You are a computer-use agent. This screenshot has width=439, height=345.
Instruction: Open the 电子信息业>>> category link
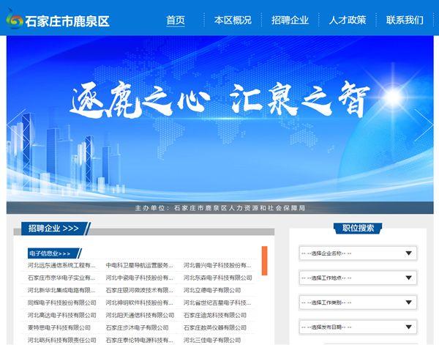pos(54,253)
